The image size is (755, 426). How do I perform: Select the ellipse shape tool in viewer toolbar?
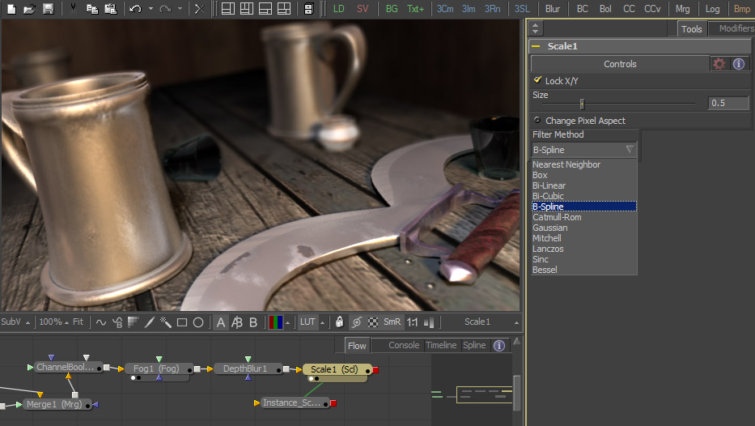point(198,322)
